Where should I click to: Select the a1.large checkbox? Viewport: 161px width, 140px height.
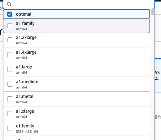(10, 69)
